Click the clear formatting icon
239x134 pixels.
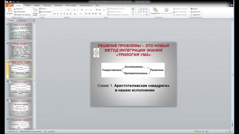point(82,10)
